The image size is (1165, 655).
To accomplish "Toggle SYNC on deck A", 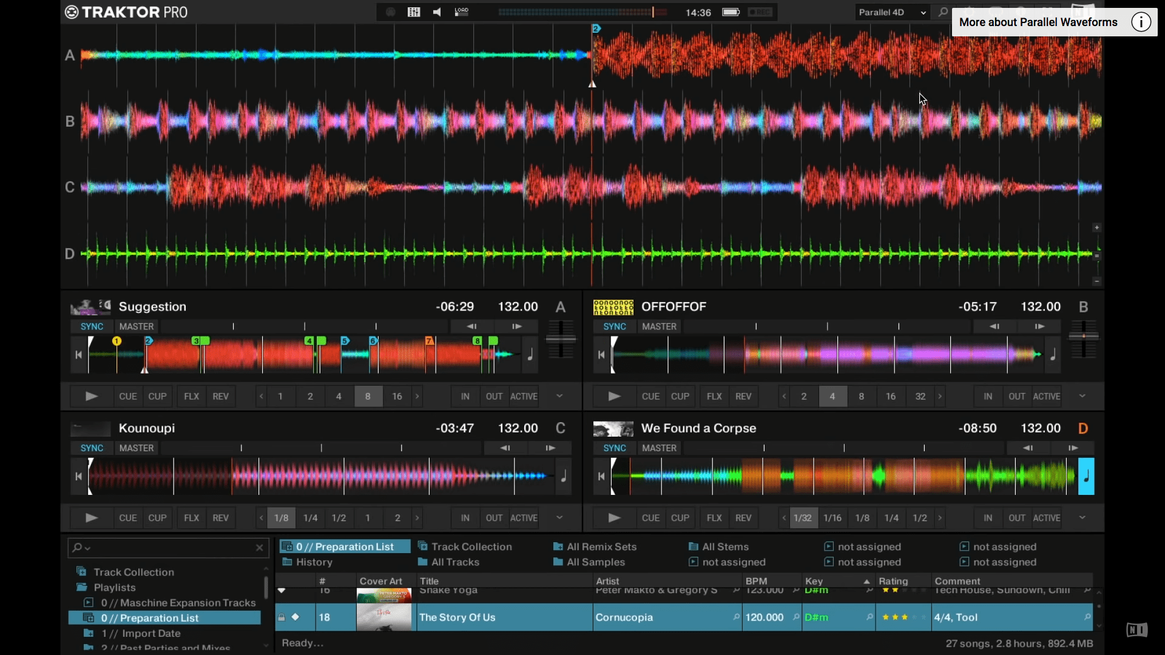I will click(92, 326).
